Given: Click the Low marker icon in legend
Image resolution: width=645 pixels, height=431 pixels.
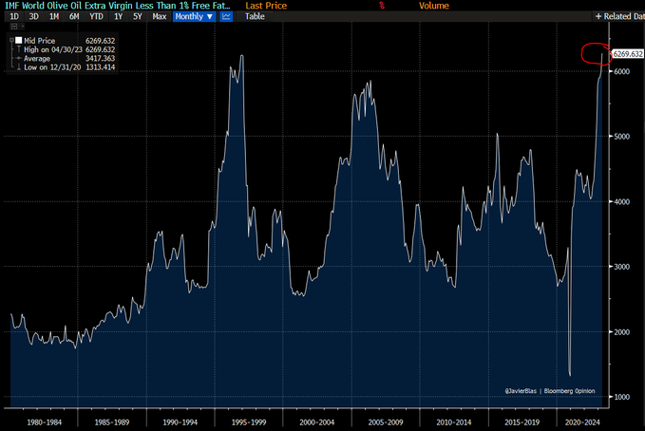Looking at the screenshot, I should [x=17, y=66].
